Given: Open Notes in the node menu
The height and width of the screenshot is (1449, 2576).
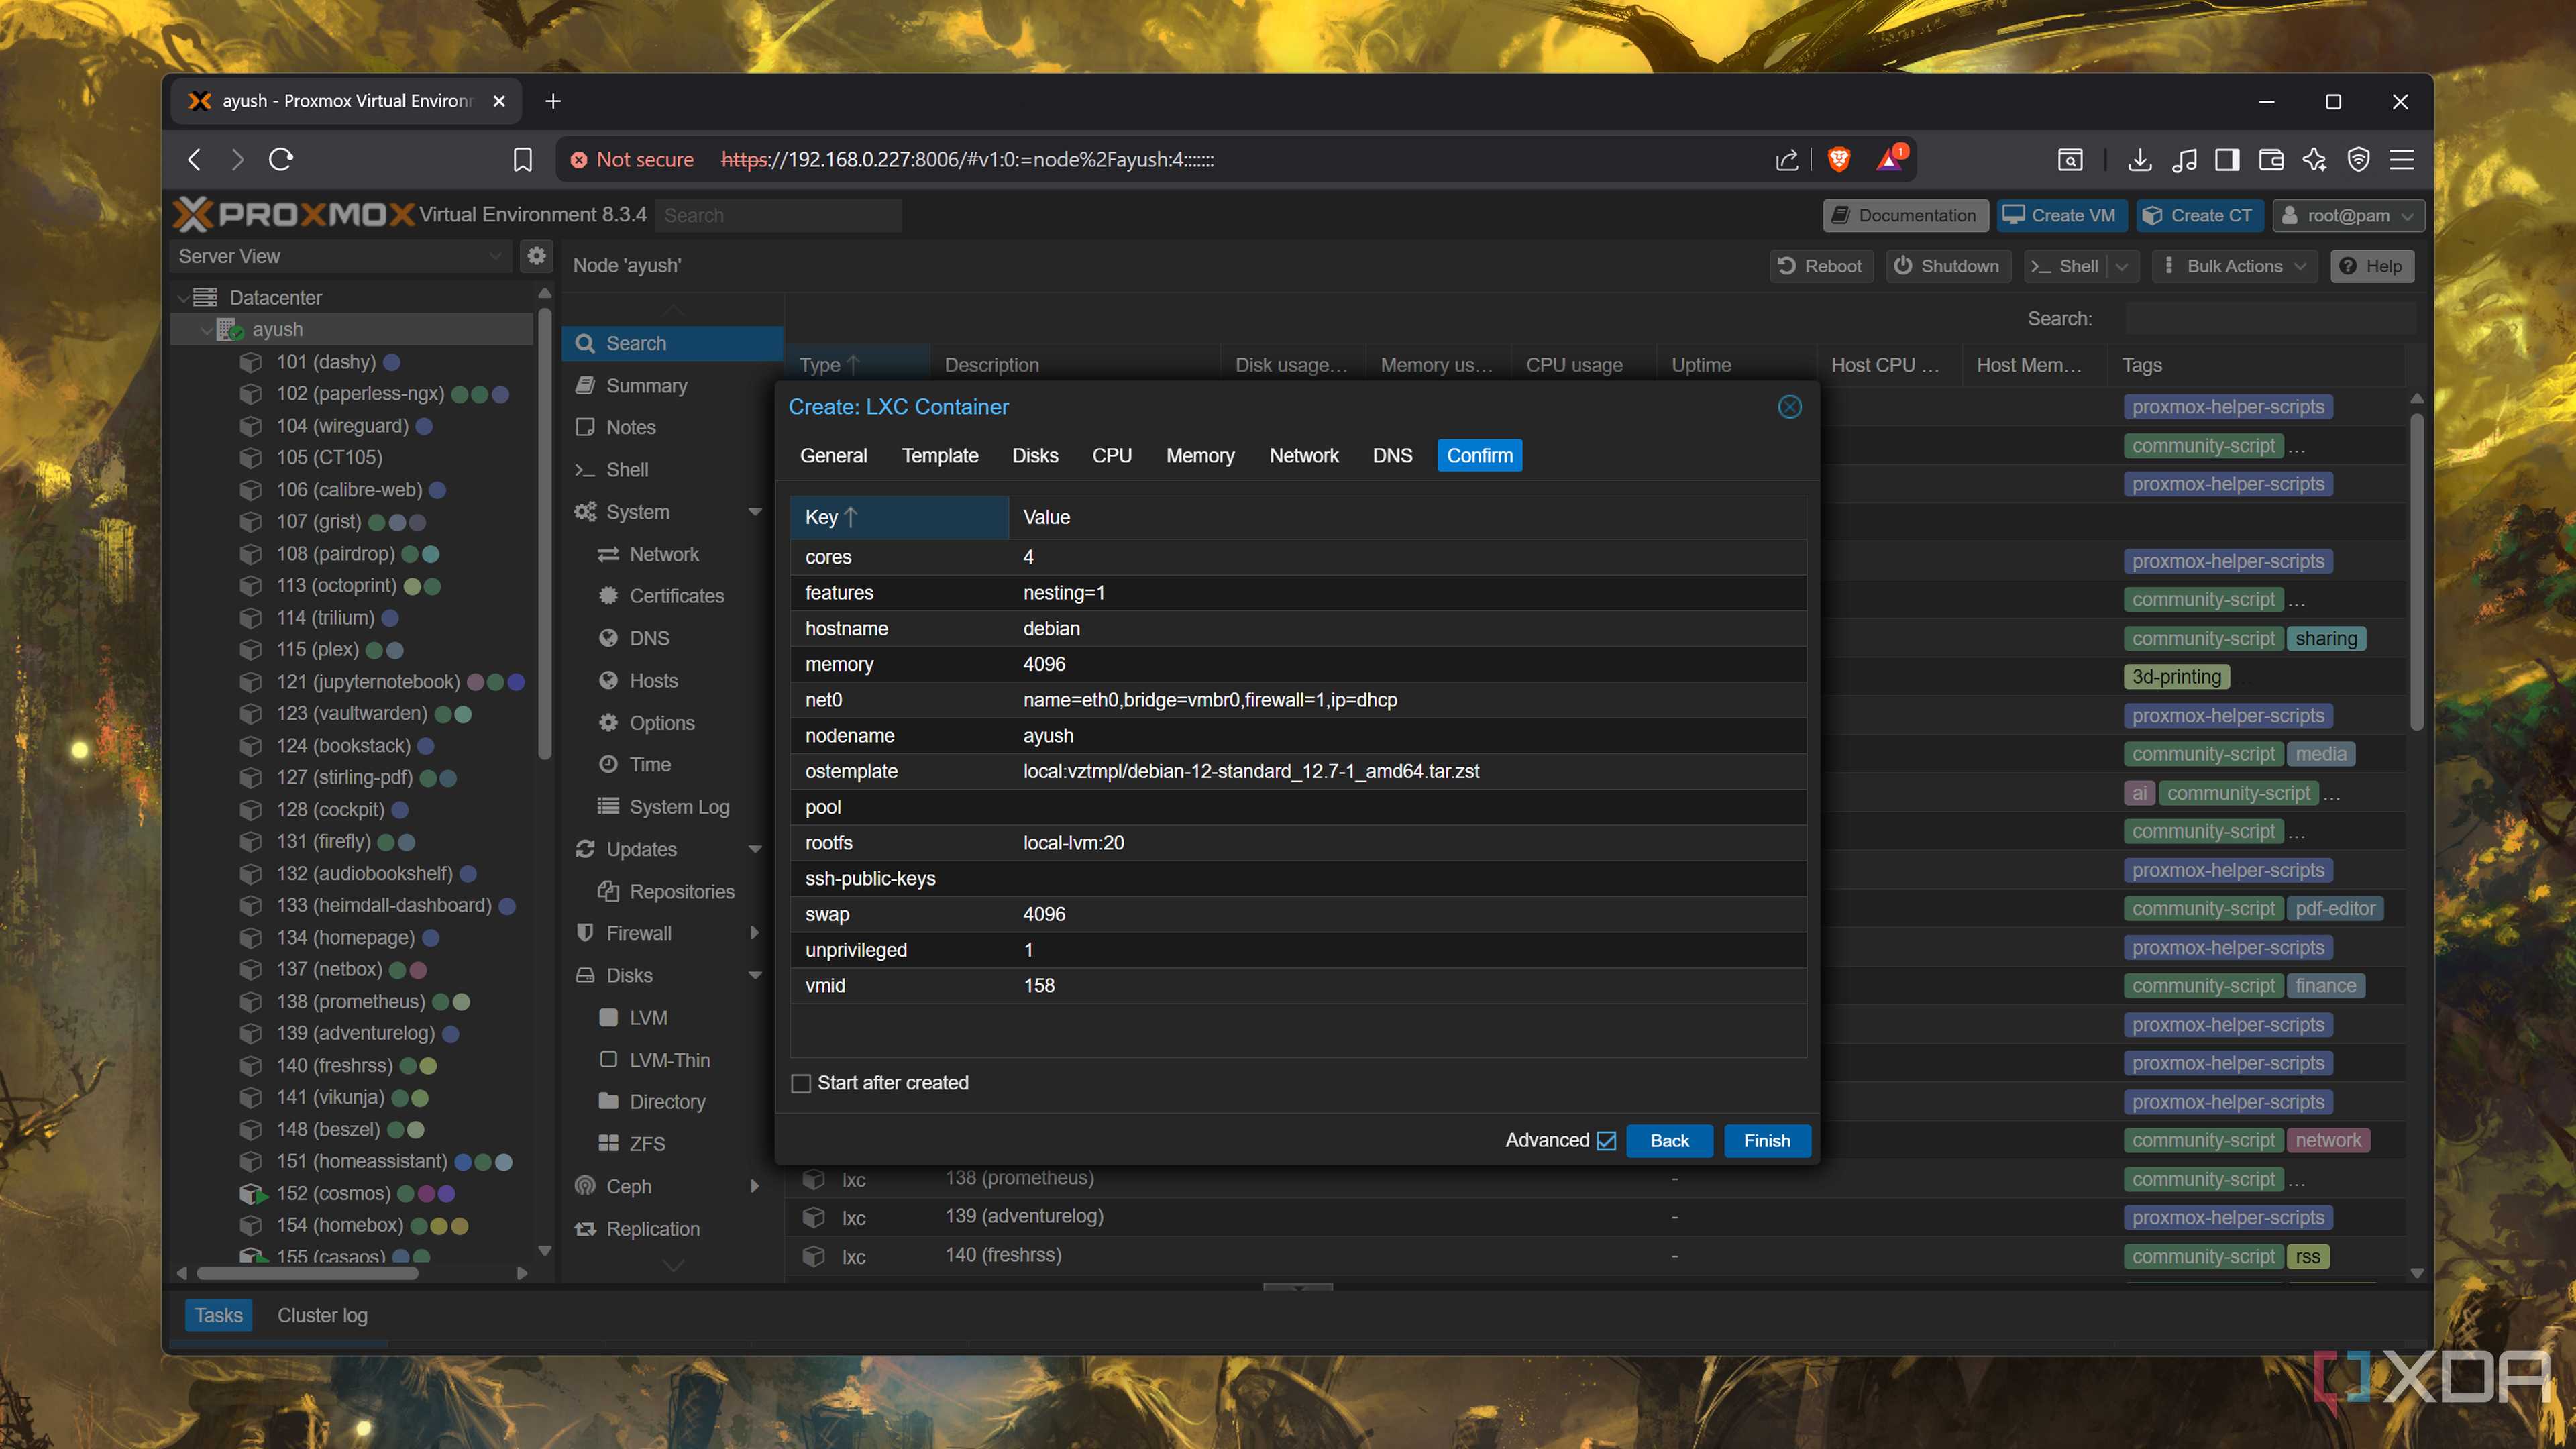Looking at the screenshot, I should (x=631, y=427).
